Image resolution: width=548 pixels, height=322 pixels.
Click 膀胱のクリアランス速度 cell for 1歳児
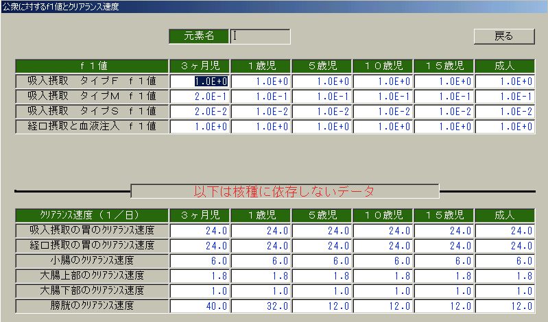tap(261, 306)
